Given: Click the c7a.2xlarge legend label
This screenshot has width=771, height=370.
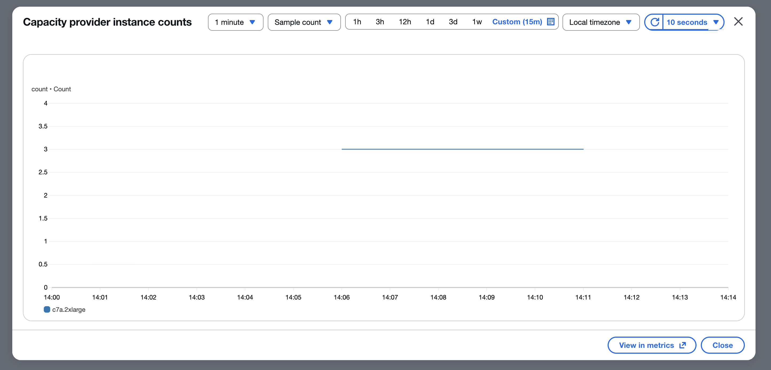Looking at the screenshot, I should tap(69, 309).
